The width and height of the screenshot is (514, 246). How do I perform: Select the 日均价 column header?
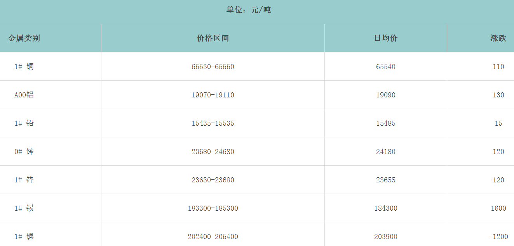[386, 38]
